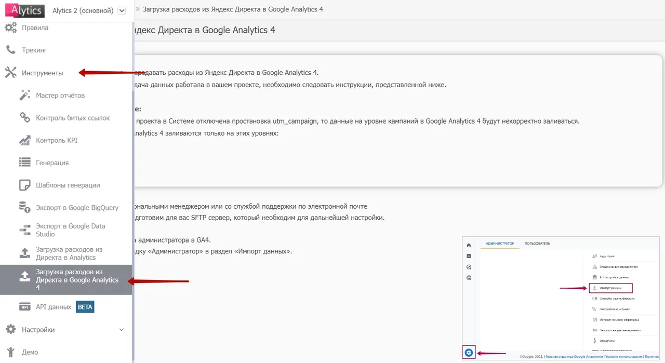Click the API данных icon
The height and width of the screenshot is (363, 665).
coord(24,307)
